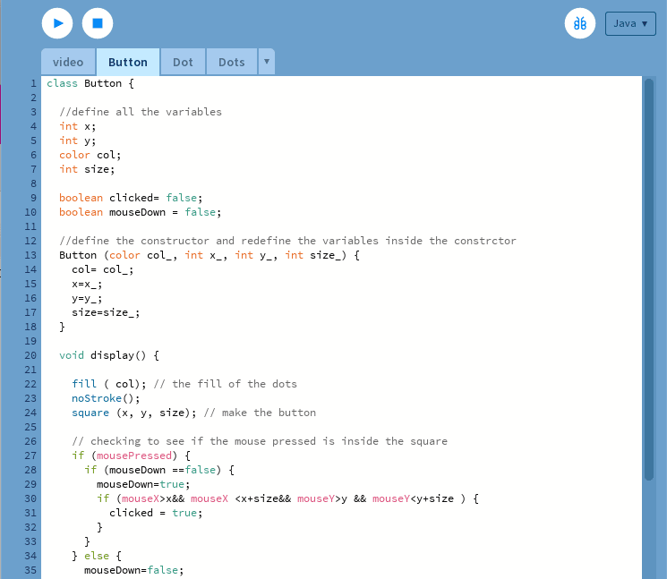Viewport: 667px width, 579px height.
Task: Click the vertical editor scrollbar
Action: [649, 279]
